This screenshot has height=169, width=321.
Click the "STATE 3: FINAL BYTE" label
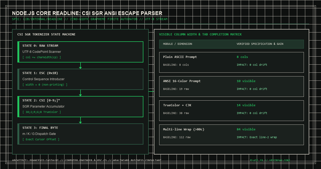point(40,128)
